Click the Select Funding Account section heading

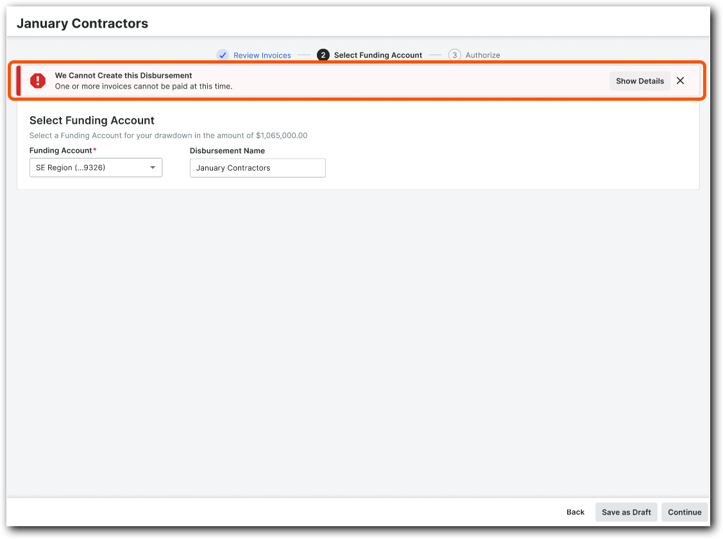[92, 121]
